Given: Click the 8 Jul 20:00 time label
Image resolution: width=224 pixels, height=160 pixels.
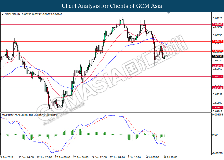Looking at the screenshot, I should [x=171, y=157].
